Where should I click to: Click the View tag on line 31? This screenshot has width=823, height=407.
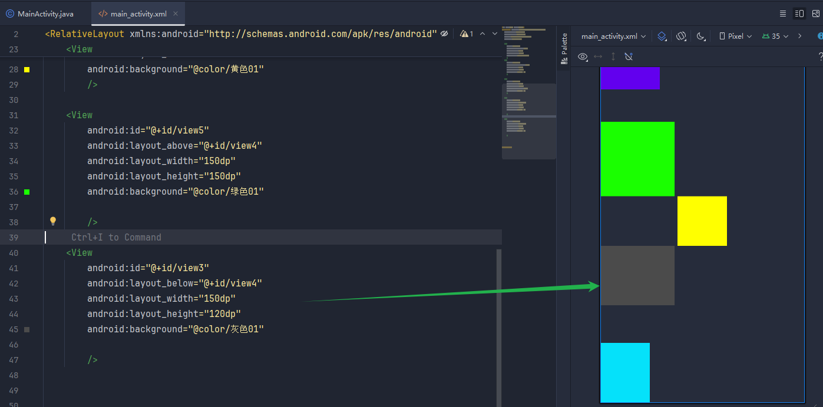(80, 115)
